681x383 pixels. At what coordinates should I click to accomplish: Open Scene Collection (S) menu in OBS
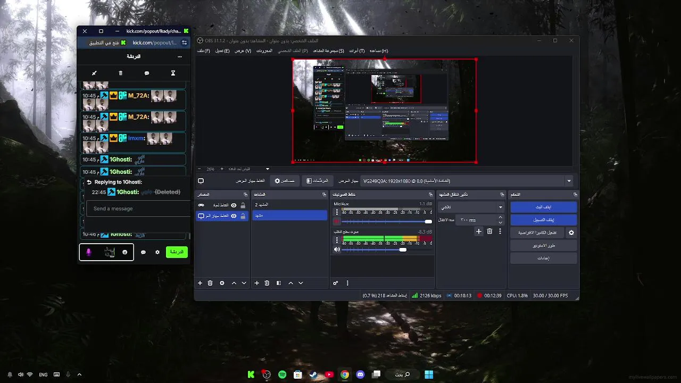(328, 51)
